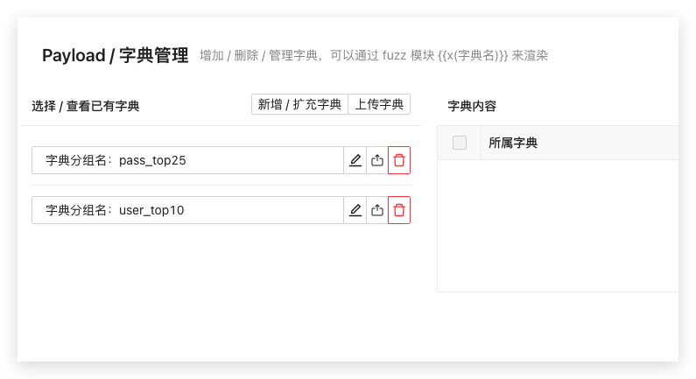Click header row space right of 所属字典
696x379 pixels.
pos(613,143)
